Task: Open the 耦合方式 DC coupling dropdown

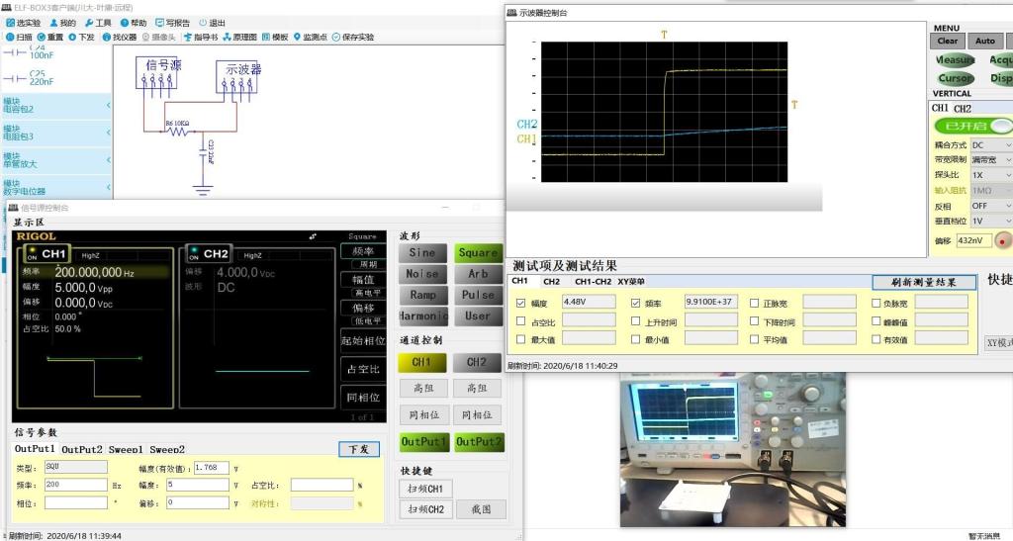Action: 991,145
